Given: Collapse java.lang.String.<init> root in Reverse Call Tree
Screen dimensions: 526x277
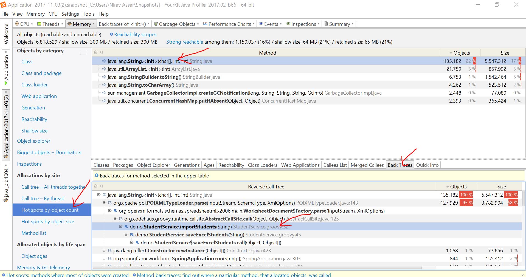Looking at the screenshot, I should (x=99, y=195).
